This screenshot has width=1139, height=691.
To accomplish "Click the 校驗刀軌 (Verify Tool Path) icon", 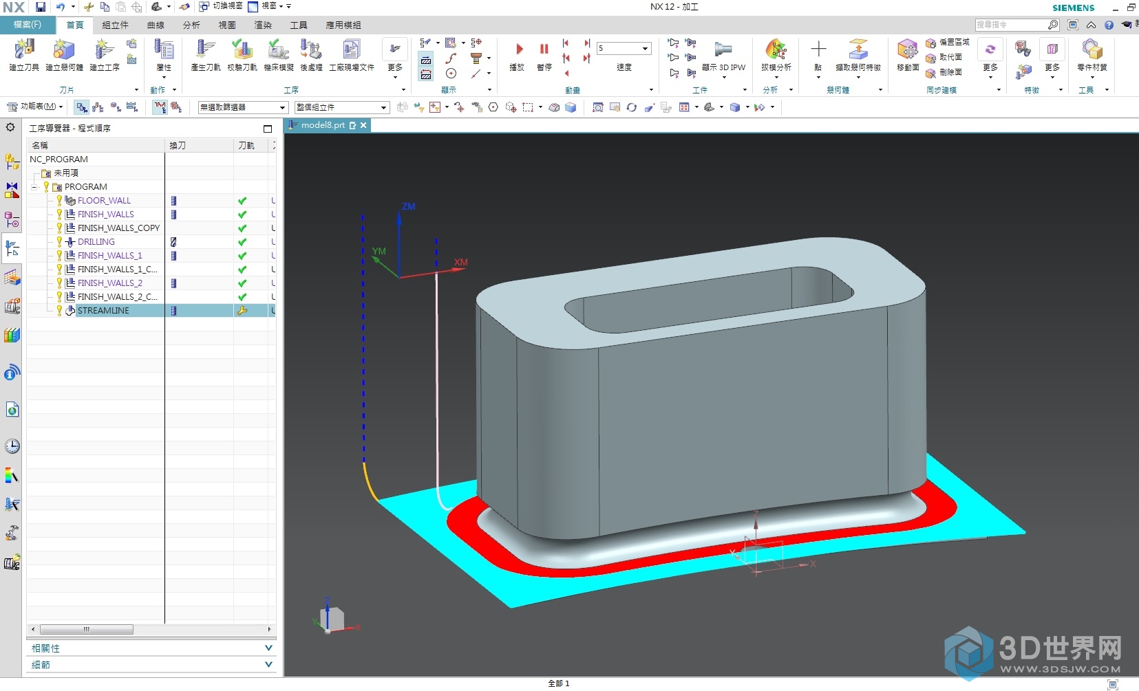I will 242,51.
